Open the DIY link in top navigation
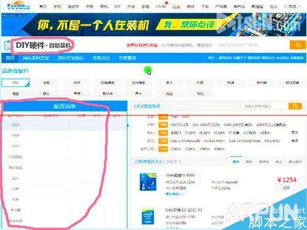The image size is (307, 230). click(x=117, y=7)
